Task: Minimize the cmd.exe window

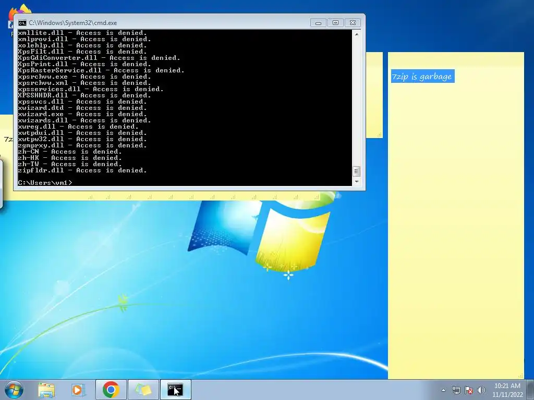Action: click(x=318, y=23)
